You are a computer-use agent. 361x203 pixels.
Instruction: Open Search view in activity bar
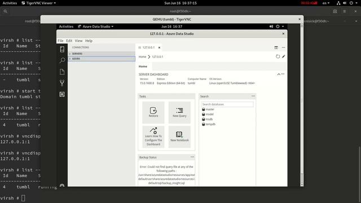(x=62, y=60)
